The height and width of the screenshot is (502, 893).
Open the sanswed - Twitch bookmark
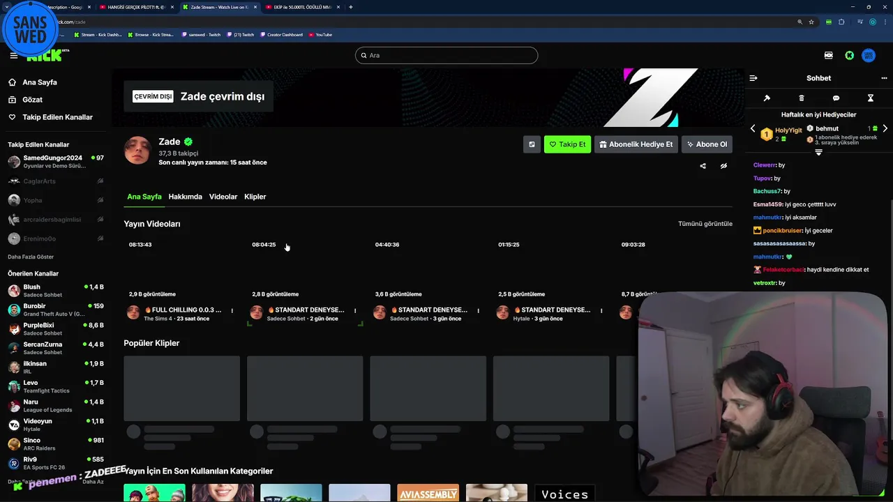click(200, 35)
